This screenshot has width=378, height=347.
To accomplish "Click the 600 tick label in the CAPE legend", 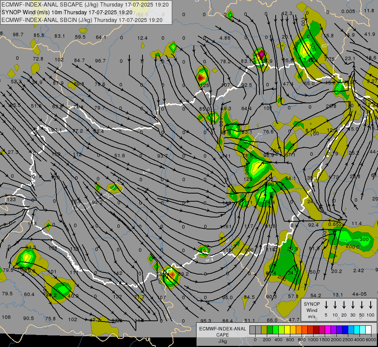I will 290,340.
